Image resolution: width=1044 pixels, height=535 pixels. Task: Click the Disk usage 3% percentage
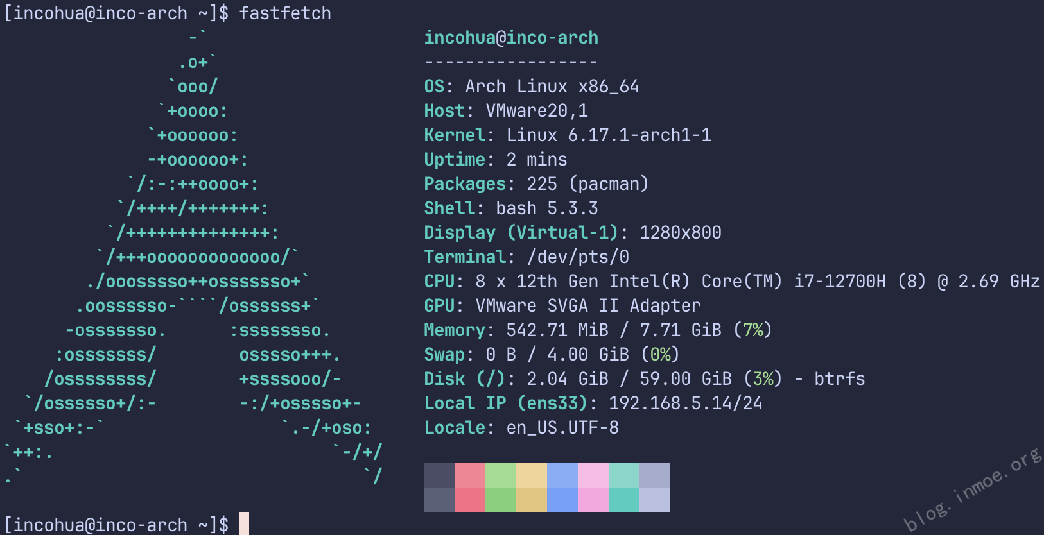[x=763, y=379]
